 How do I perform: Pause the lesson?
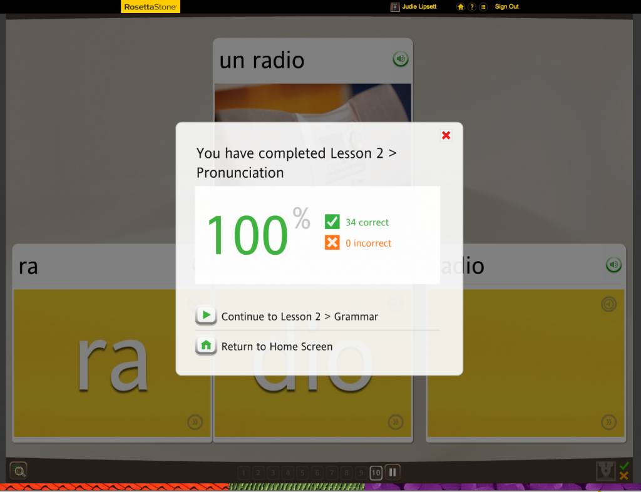(x=392, y=472)
